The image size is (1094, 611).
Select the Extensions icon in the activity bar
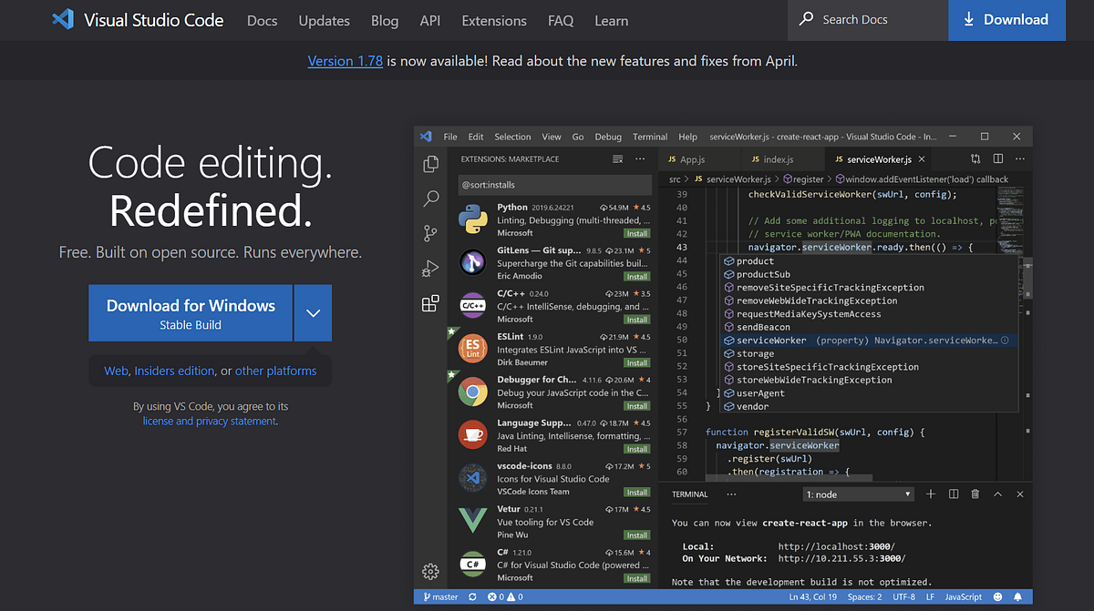(430, 302)
